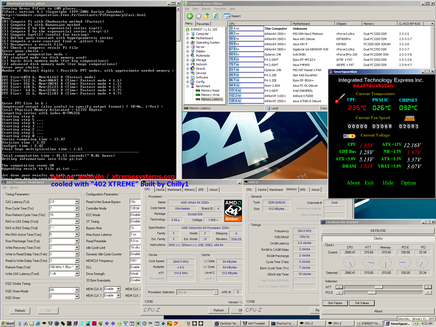Select the Server tree node
This screenshot has width=436, height=327.
(x=200, y=47)
